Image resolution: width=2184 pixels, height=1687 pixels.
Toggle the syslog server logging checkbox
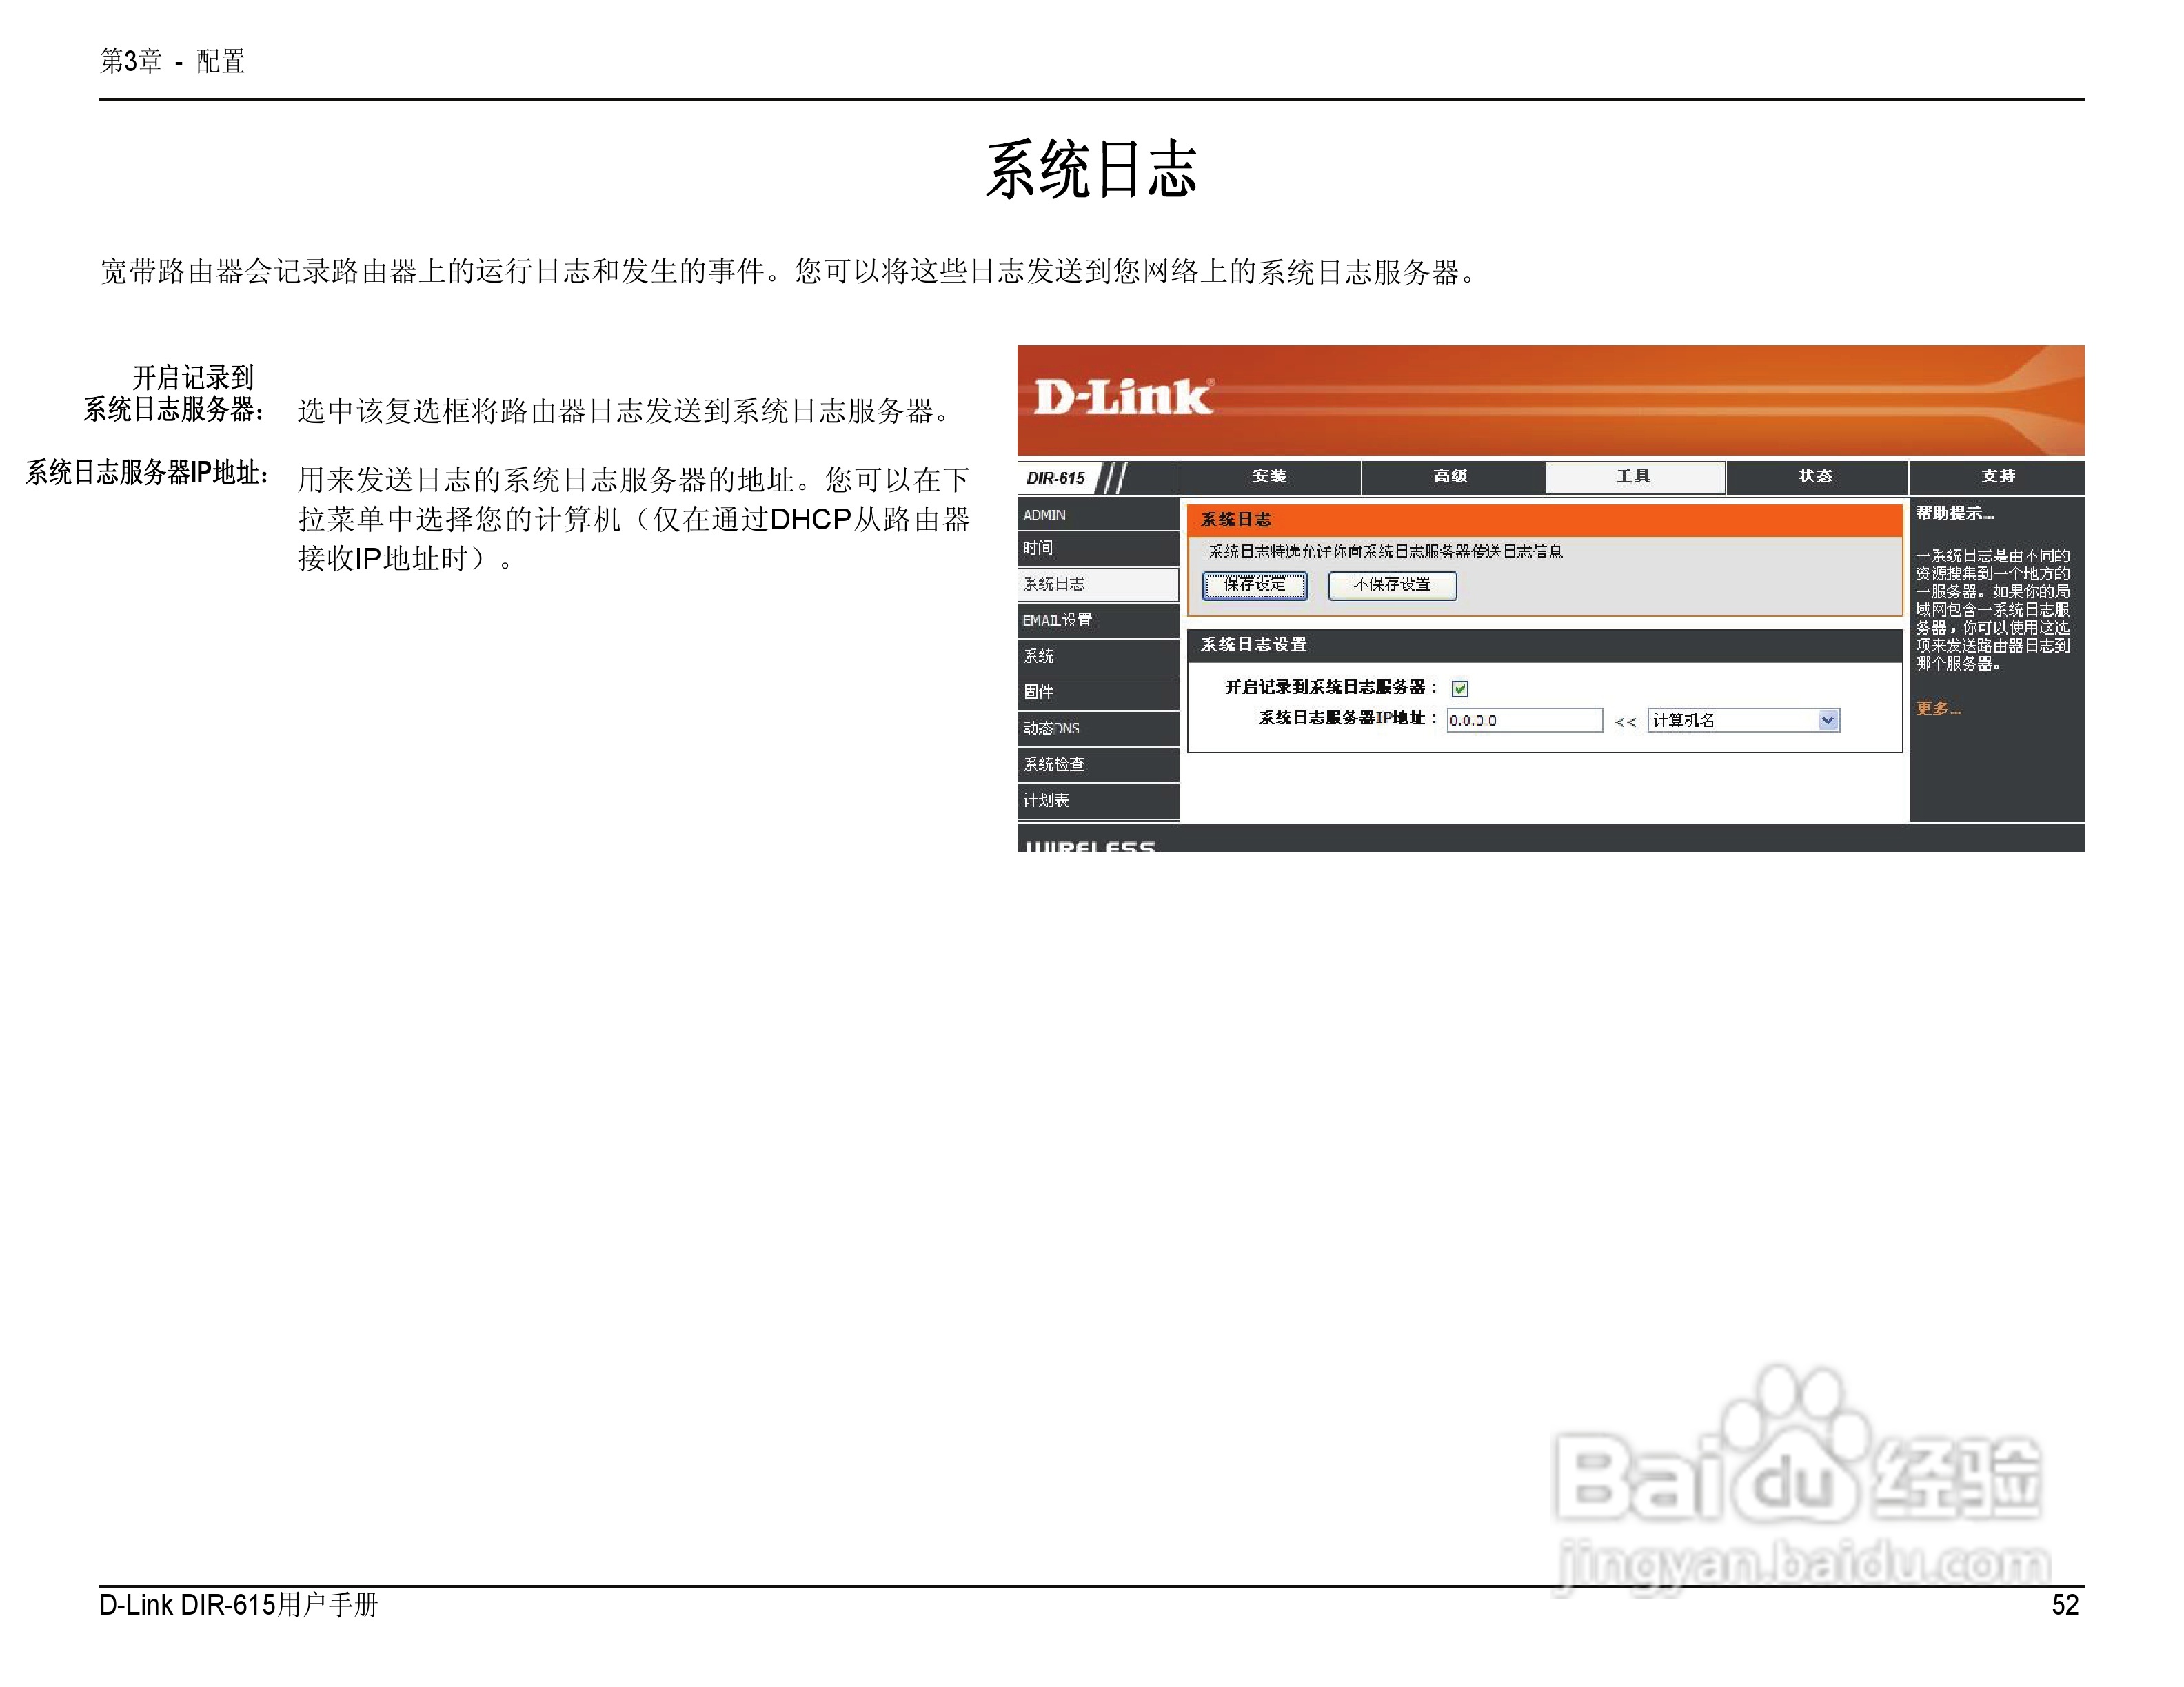pos(1460,688)
